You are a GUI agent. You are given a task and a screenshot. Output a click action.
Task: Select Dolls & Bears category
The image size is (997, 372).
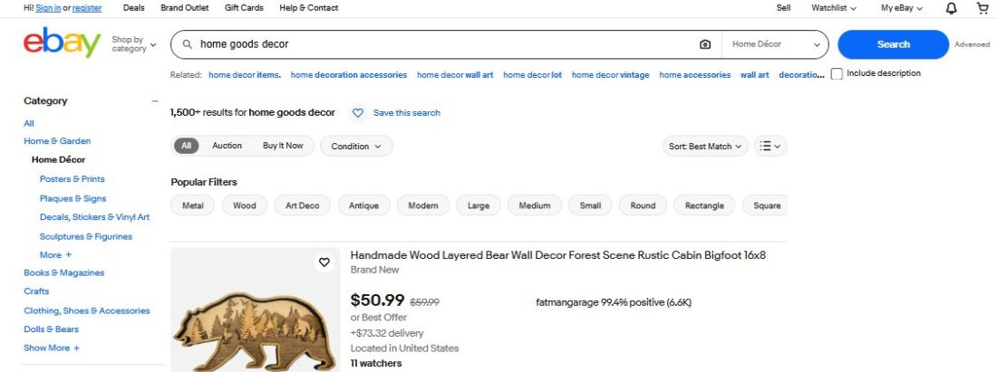51,329
